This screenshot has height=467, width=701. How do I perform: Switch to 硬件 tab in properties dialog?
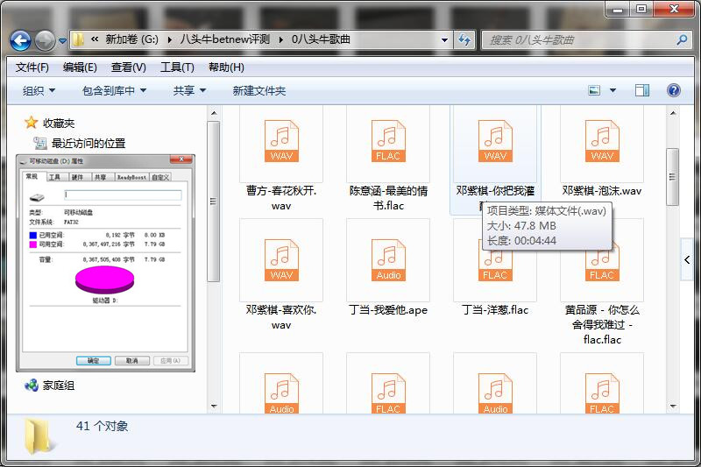click(78, 177)
